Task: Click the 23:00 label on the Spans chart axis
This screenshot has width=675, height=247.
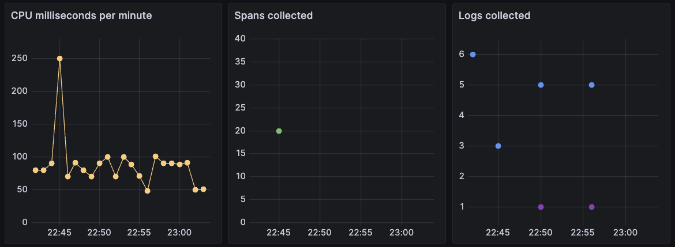Action: (402, 233)
